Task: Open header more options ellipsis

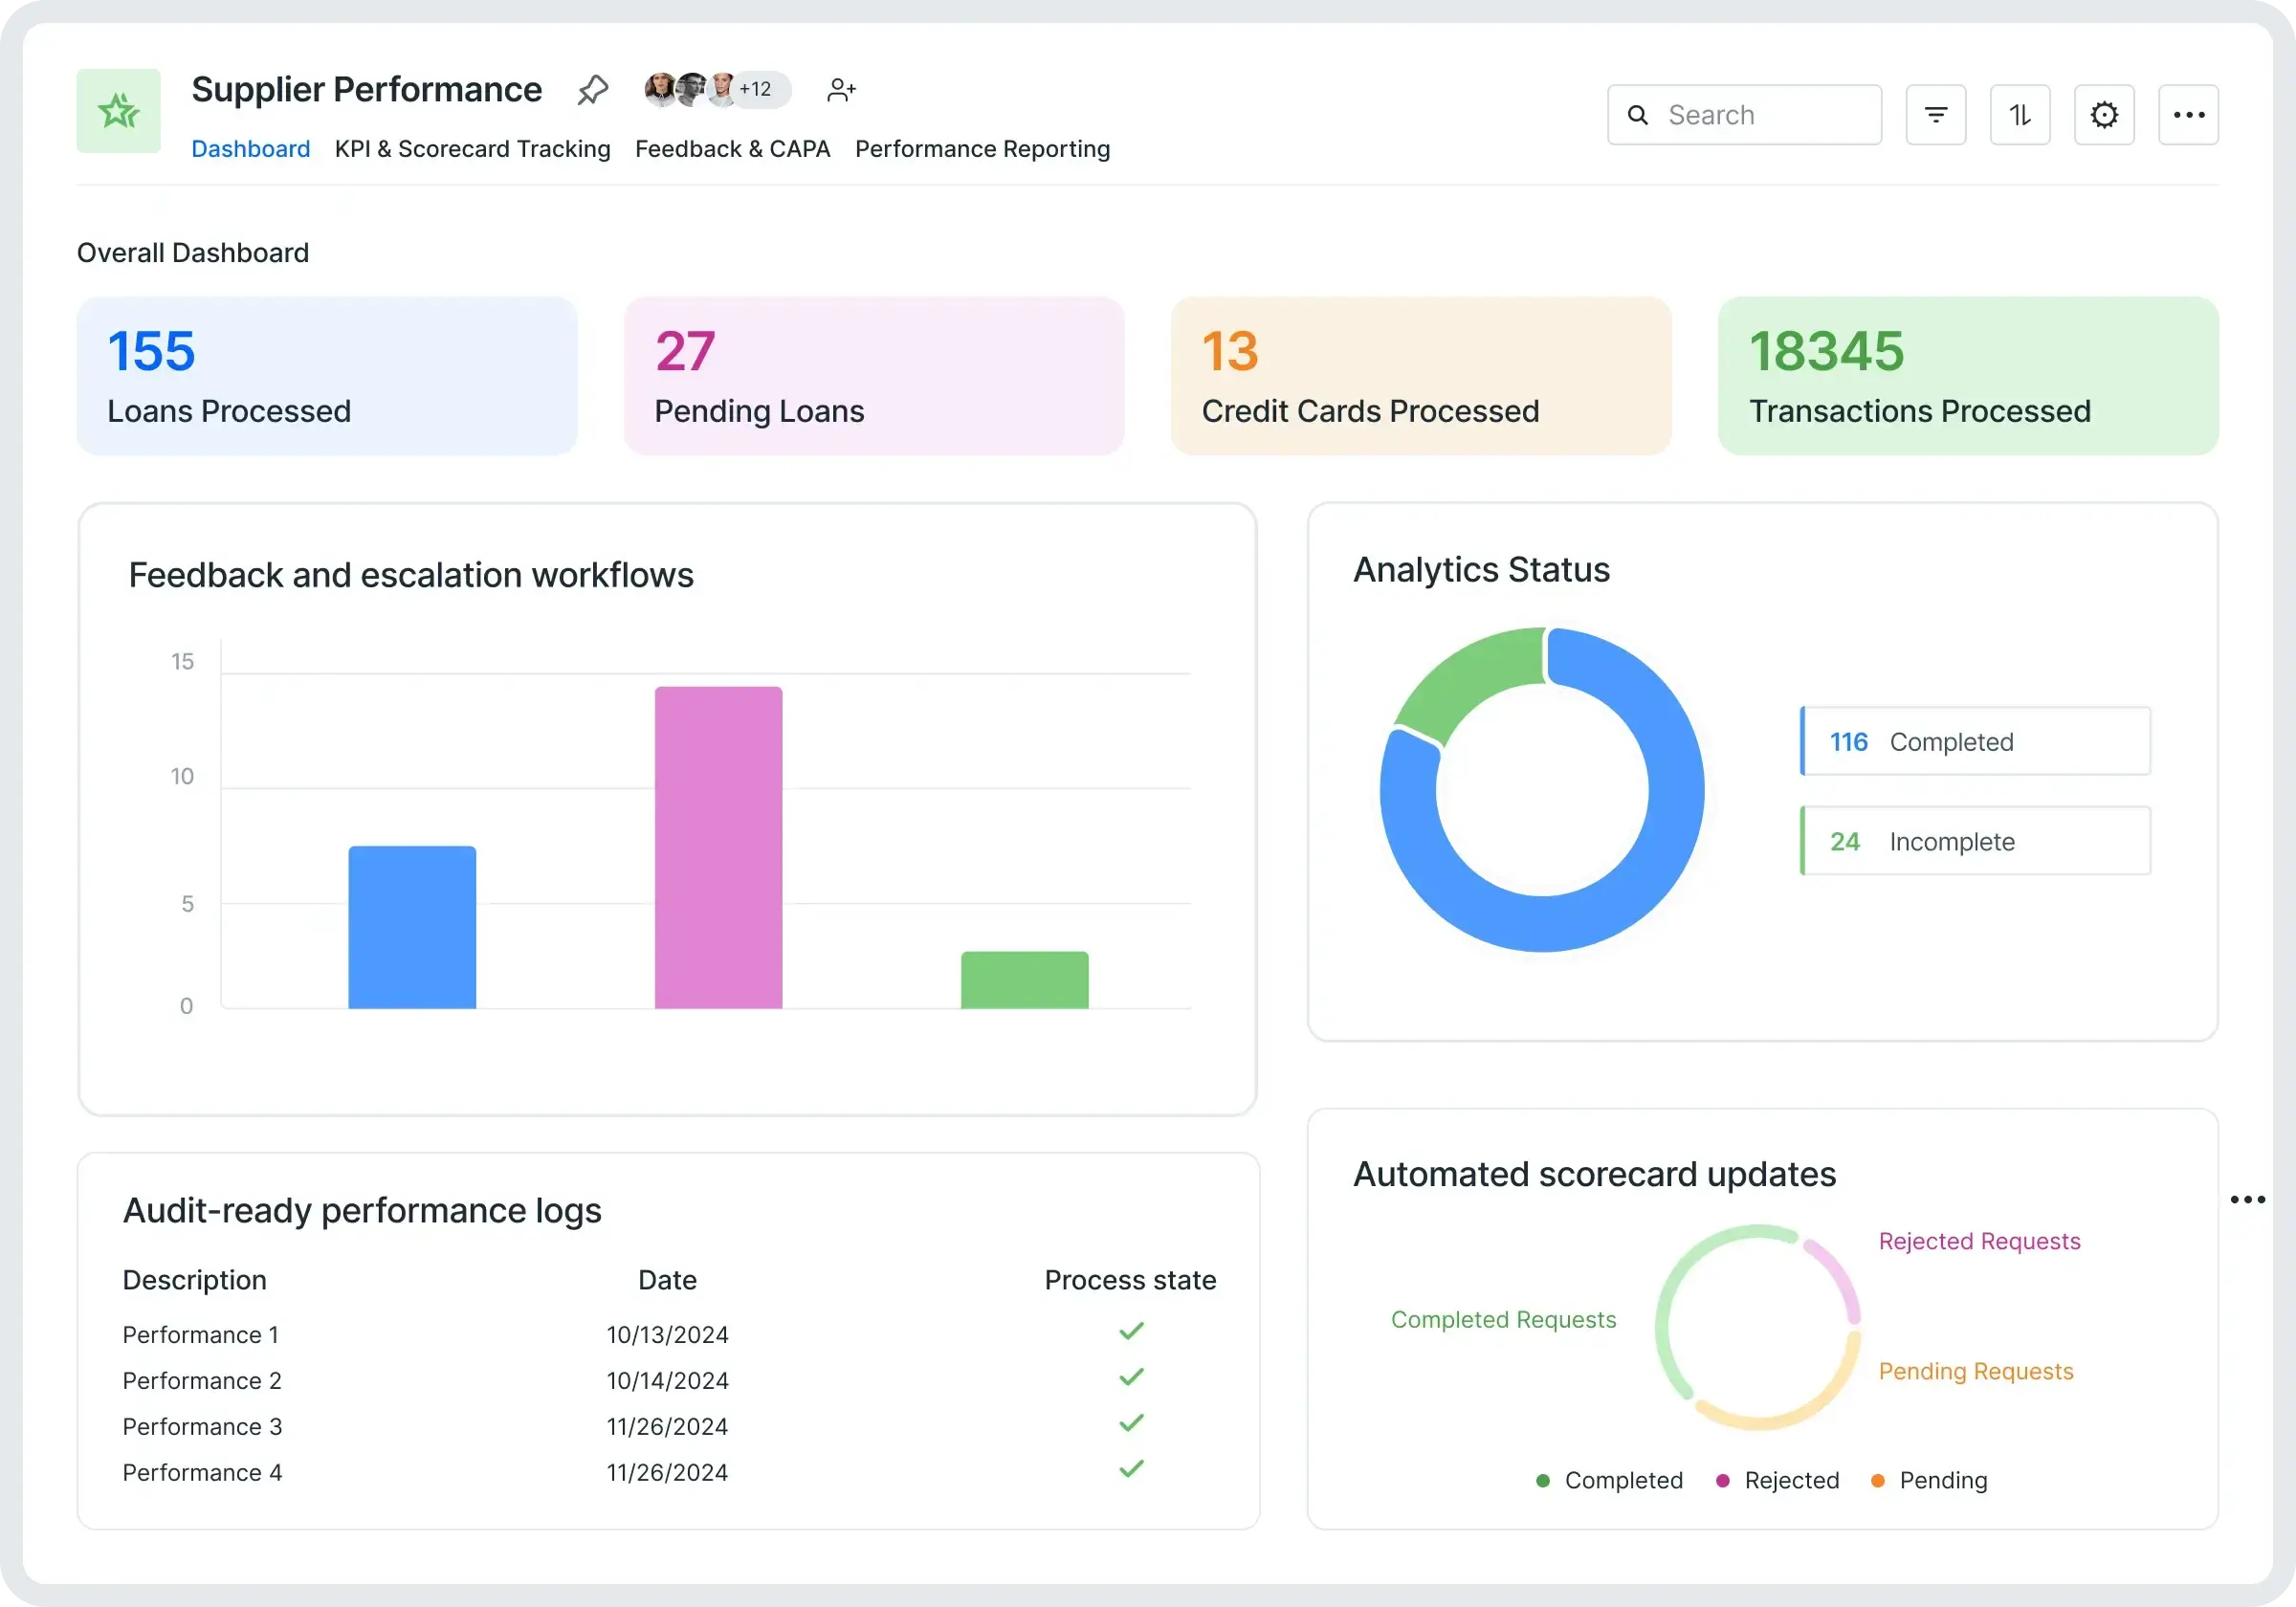Action: pos(2188,115)
